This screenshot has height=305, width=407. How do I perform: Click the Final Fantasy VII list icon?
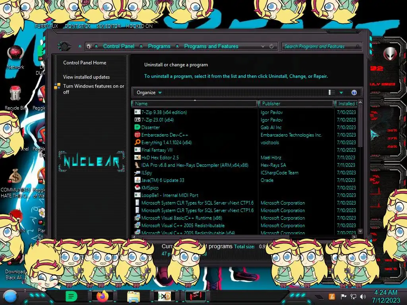point(137,150)
